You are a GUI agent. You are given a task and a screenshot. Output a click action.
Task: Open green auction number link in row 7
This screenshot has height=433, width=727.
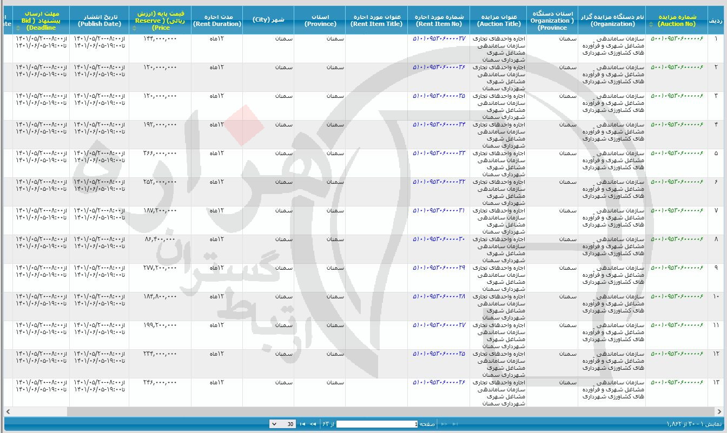[677, 210]
